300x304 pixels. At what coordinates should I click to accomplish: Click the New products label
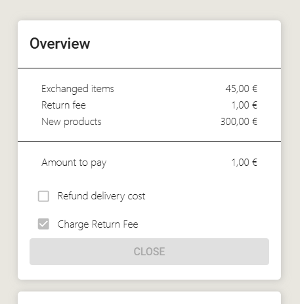point(72,122)
